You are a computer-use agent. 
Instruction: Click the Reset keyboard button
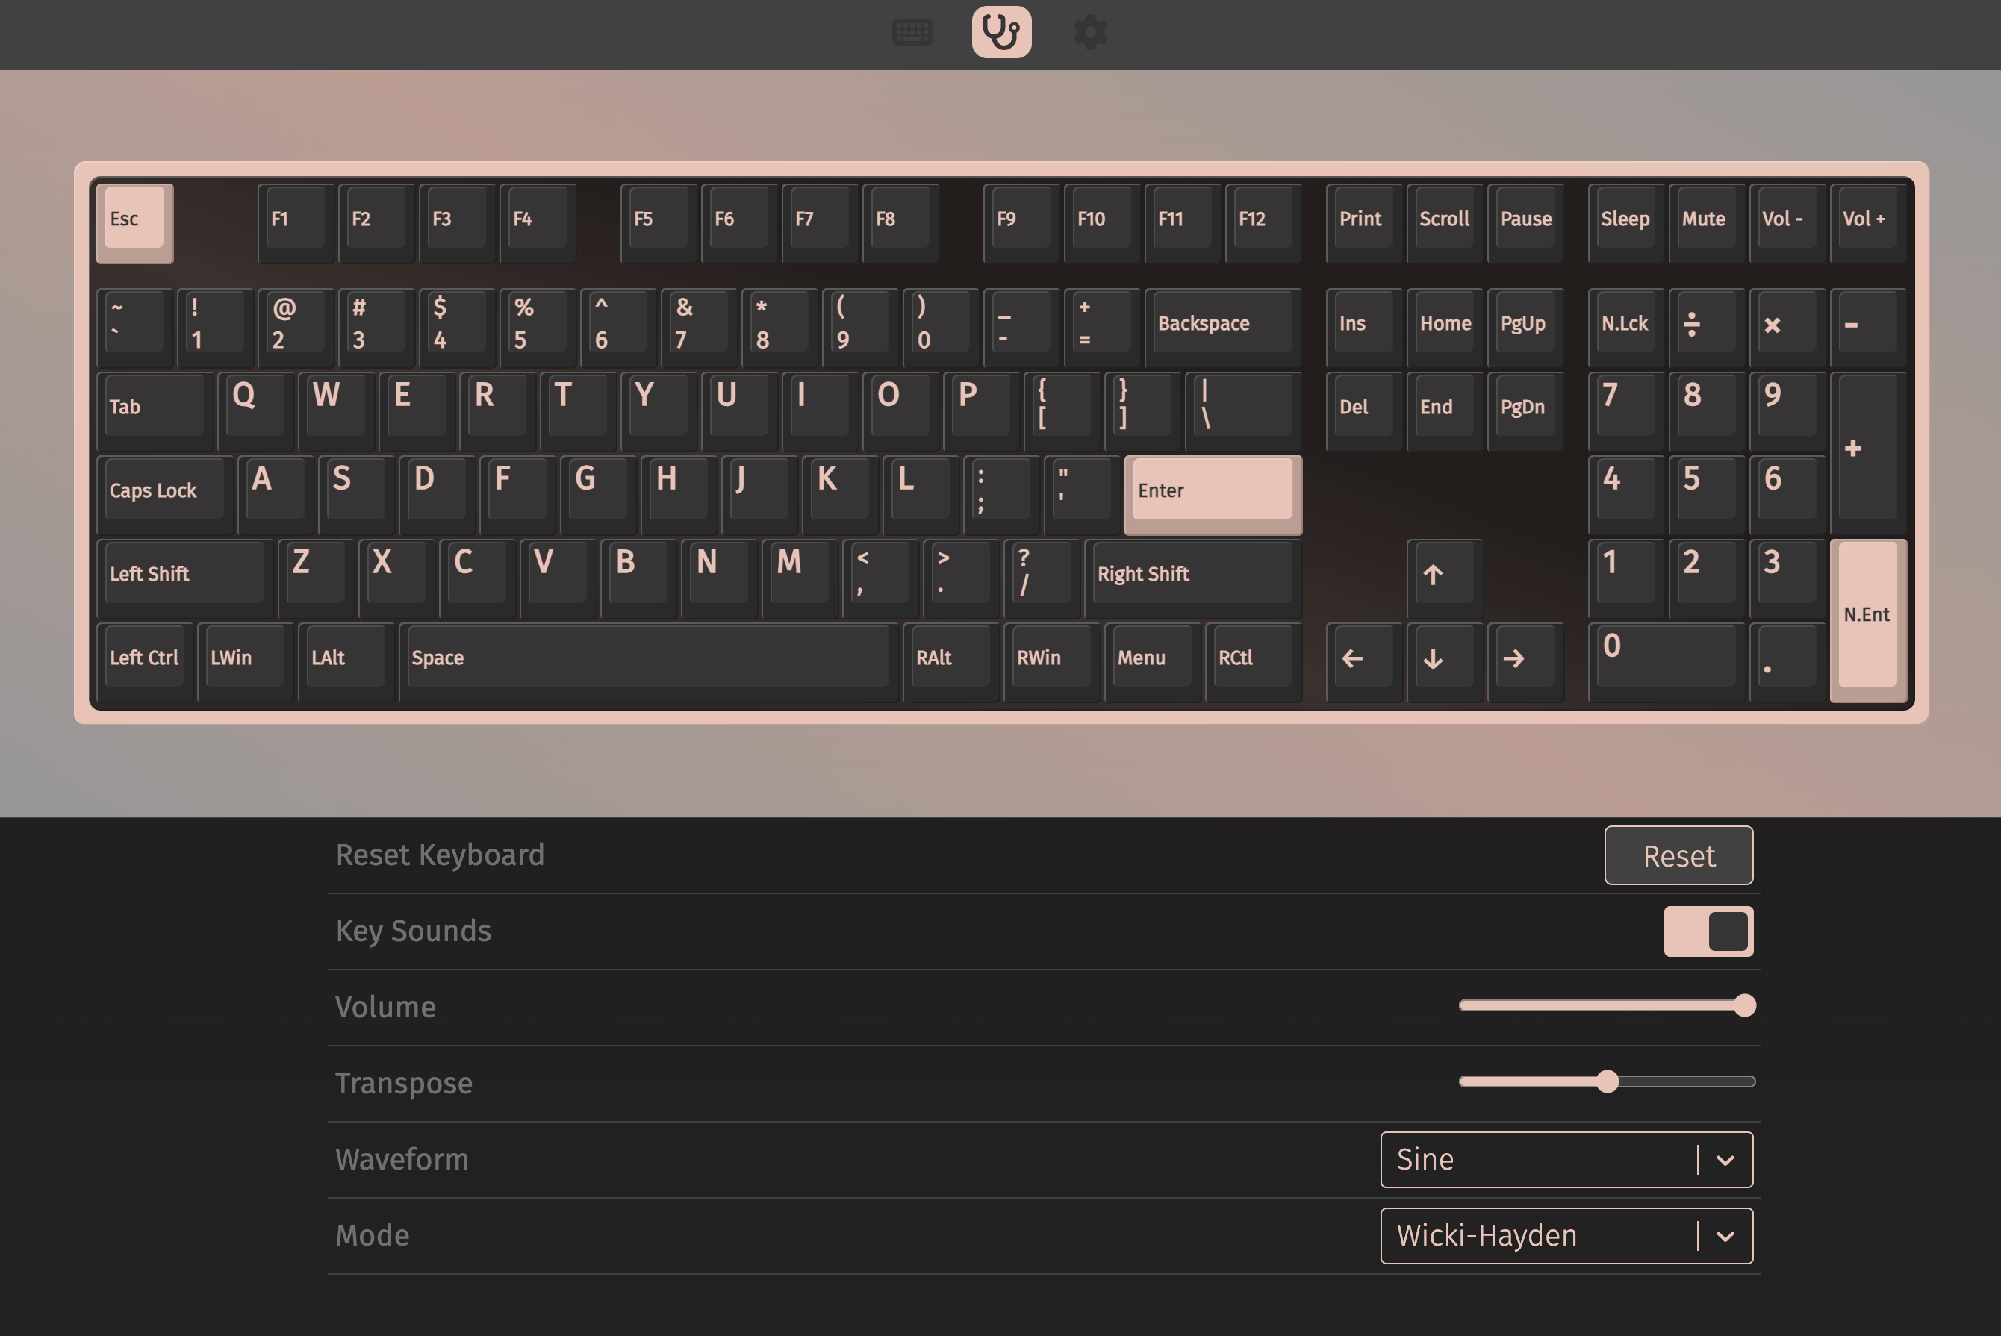[1677, 855]
